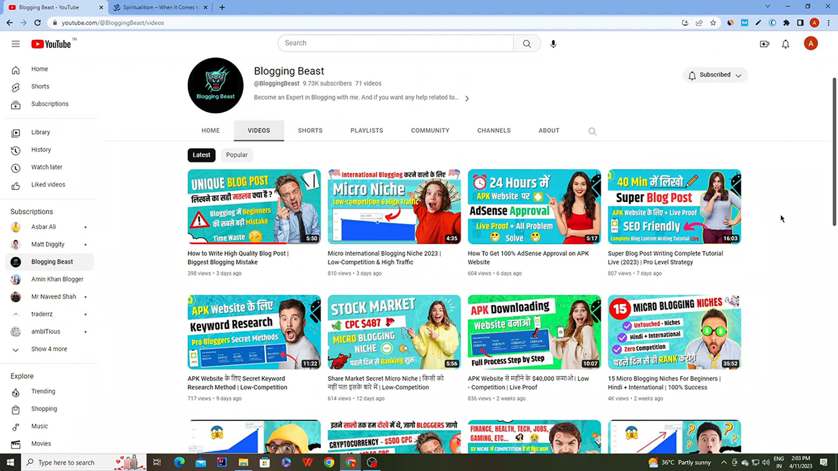Open Subscriptions in sidebar

point(49,104)
